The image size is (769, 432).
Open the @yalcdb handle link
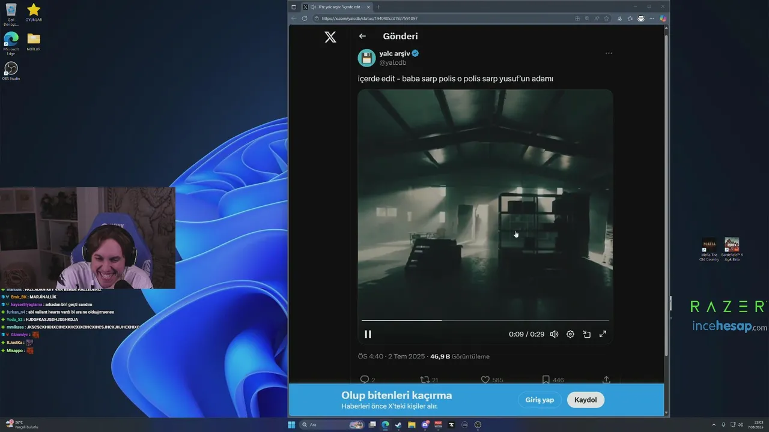(x=393, y=62)
